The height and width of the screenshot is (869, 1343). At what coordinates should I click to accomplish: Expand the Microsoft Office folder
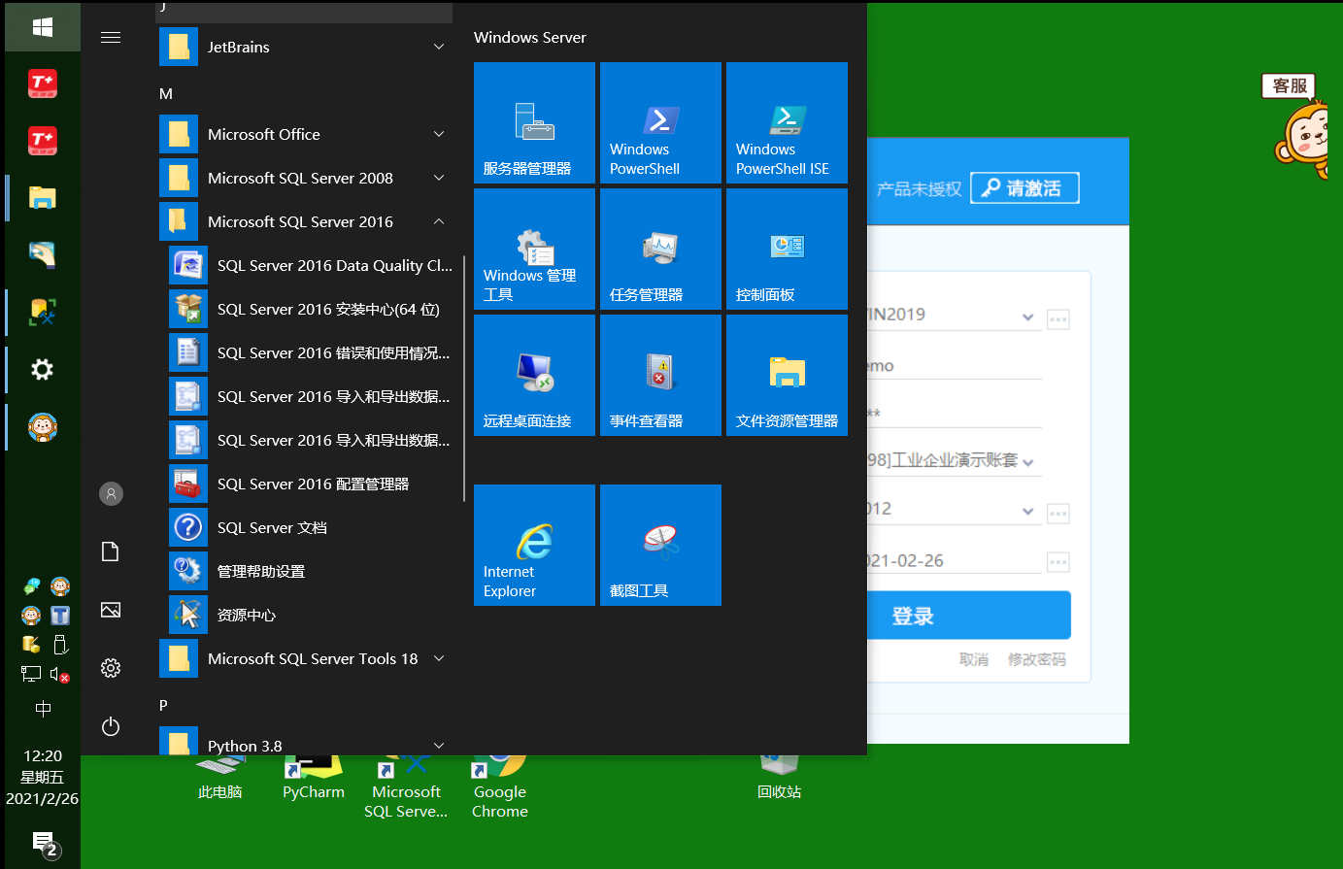pyautogui.click(x=306, y=134)
